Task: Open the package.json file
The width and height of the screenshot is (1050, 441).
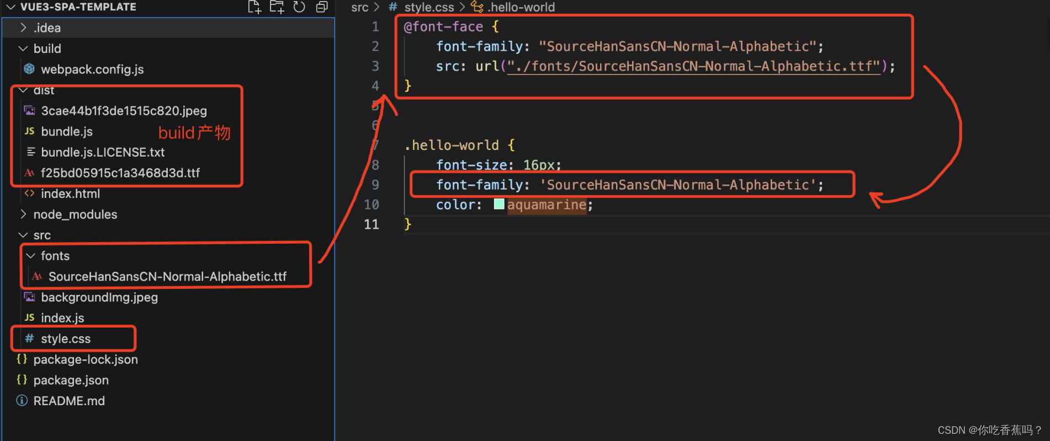Action: point(71,380)
